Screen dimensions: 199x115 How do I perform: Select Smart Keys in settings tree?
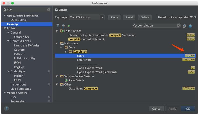click(21, 37)
